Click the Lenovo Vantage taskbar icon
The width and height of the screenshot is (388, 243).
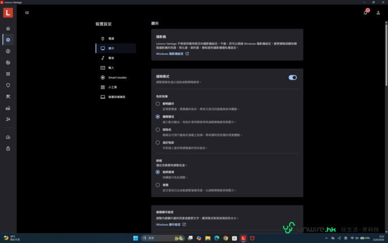tap(243, 238)
